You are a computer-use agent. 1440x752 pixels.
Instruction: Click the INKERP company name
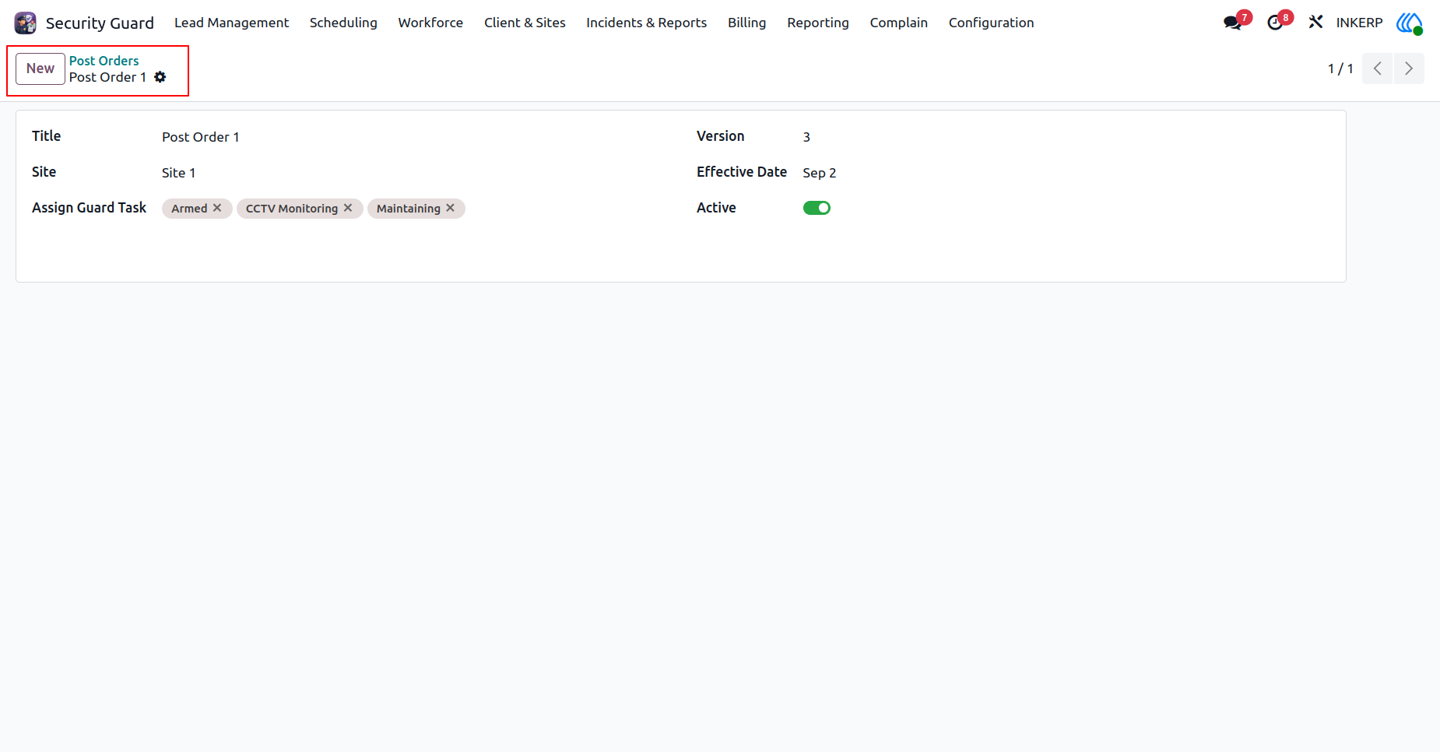click(x=1359, y=23)
